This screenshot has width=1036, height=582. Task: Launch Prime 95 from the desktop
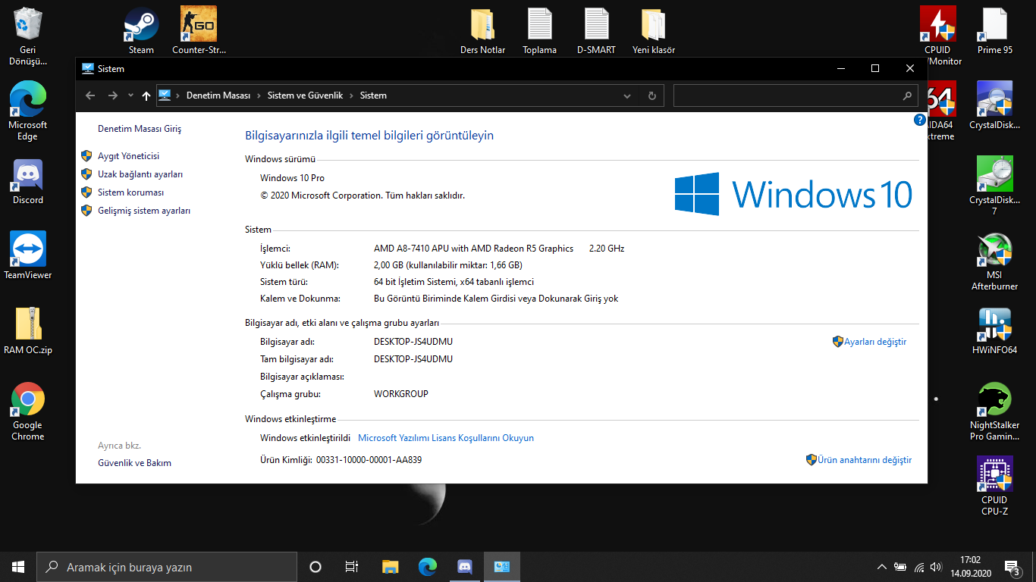[x=994, y=30]
